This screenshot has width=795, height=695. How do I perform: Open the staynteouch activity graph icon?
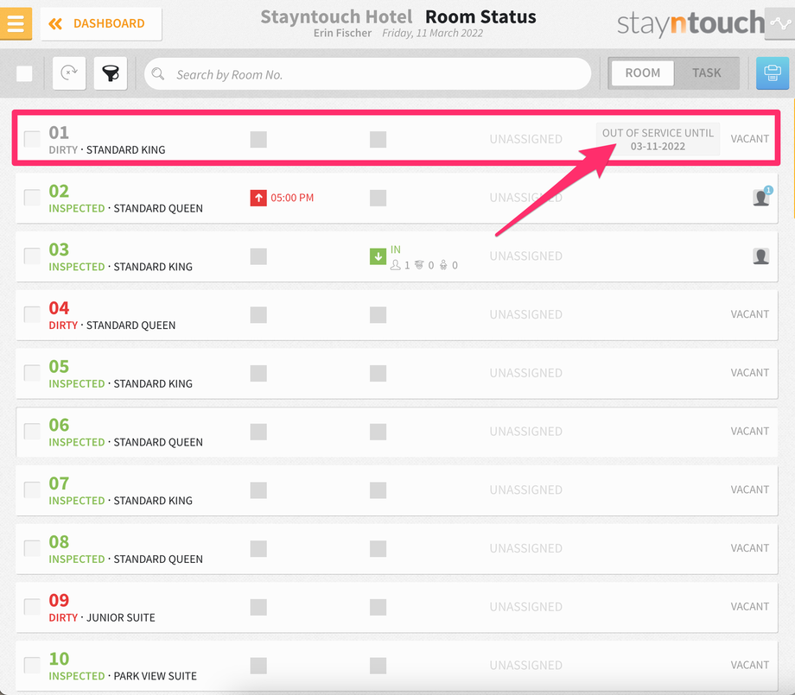pyautogui.click(x=779, y=23)
